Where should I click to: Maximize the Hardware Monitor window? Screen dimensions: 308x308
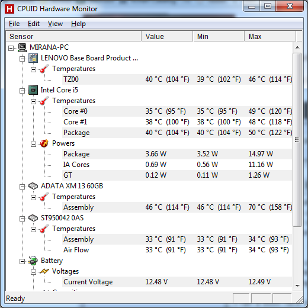click(268, 7)
